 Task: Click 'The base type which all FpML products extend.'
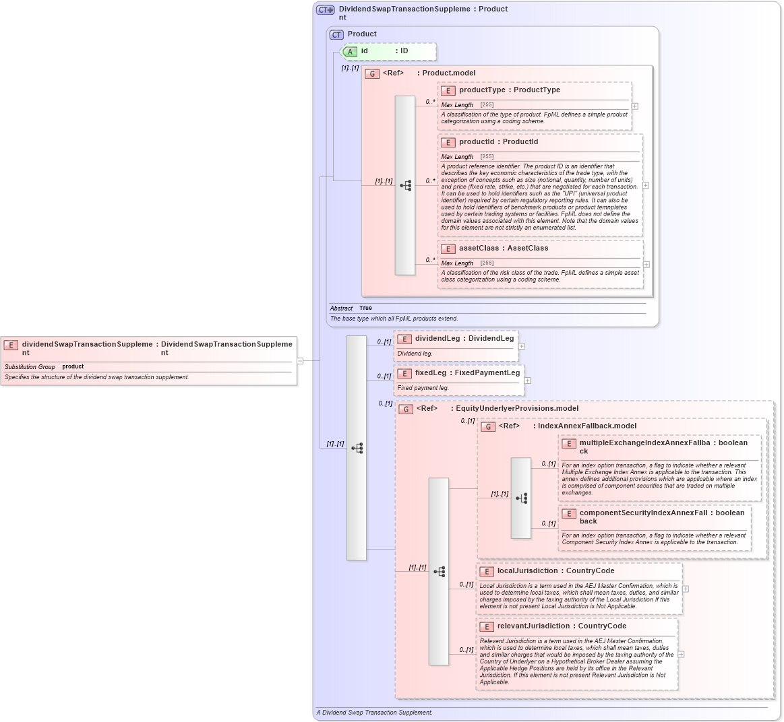(x=394, y=319)
